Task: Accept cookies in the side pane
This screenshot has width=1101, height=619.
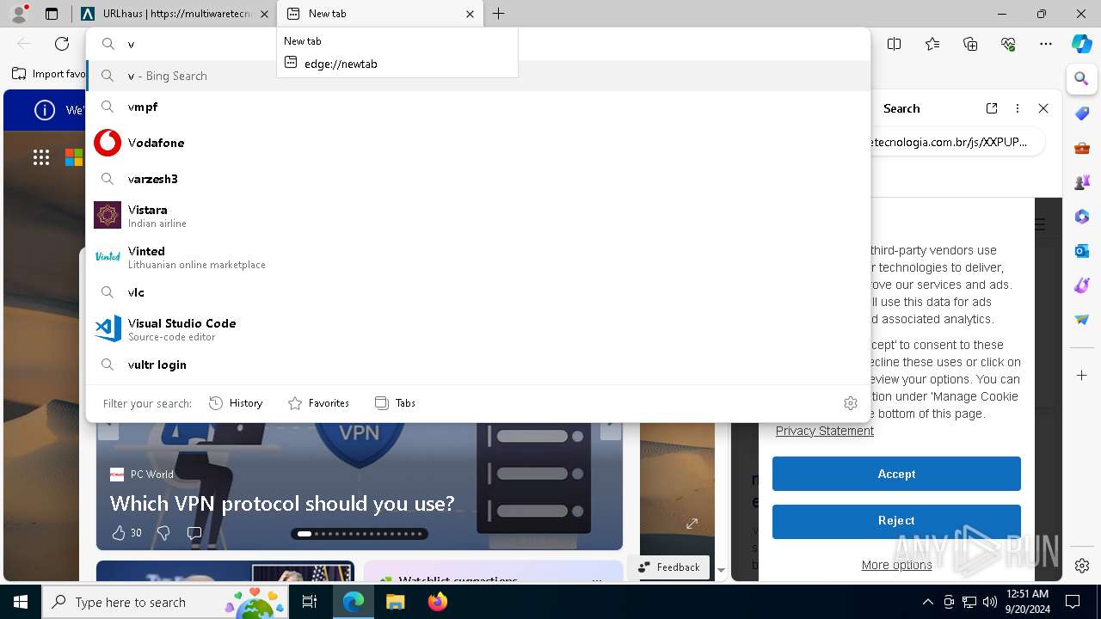Action: point(896,474)
